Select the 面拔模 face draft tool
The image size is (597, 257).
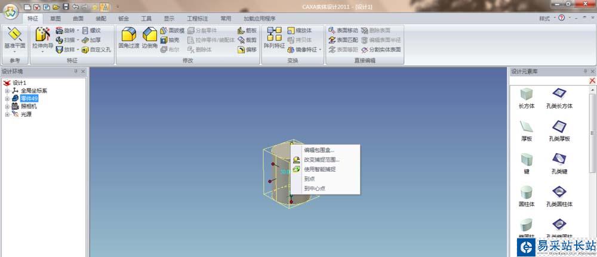[x=172, y=30]
